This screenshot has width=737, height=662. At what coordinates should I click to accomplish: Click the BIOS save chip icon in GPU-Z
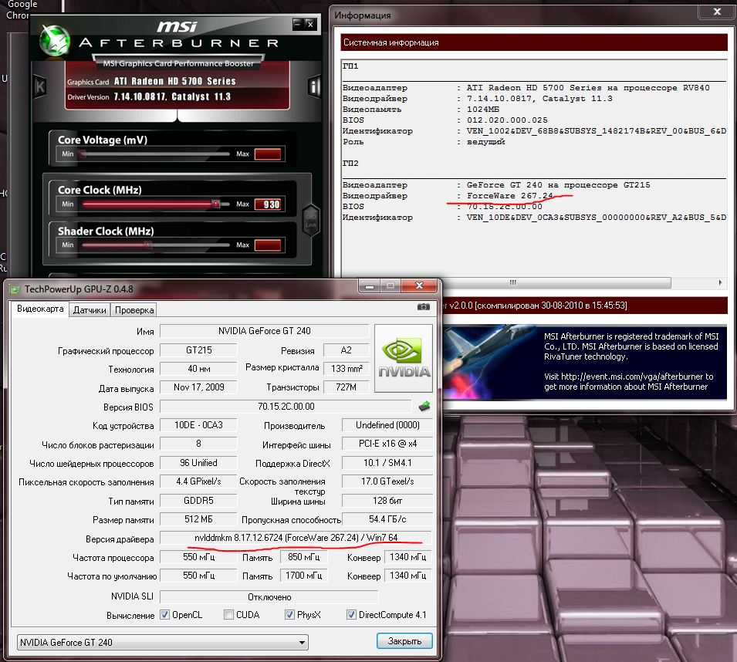pyautogui.click(x=424, y=406)
